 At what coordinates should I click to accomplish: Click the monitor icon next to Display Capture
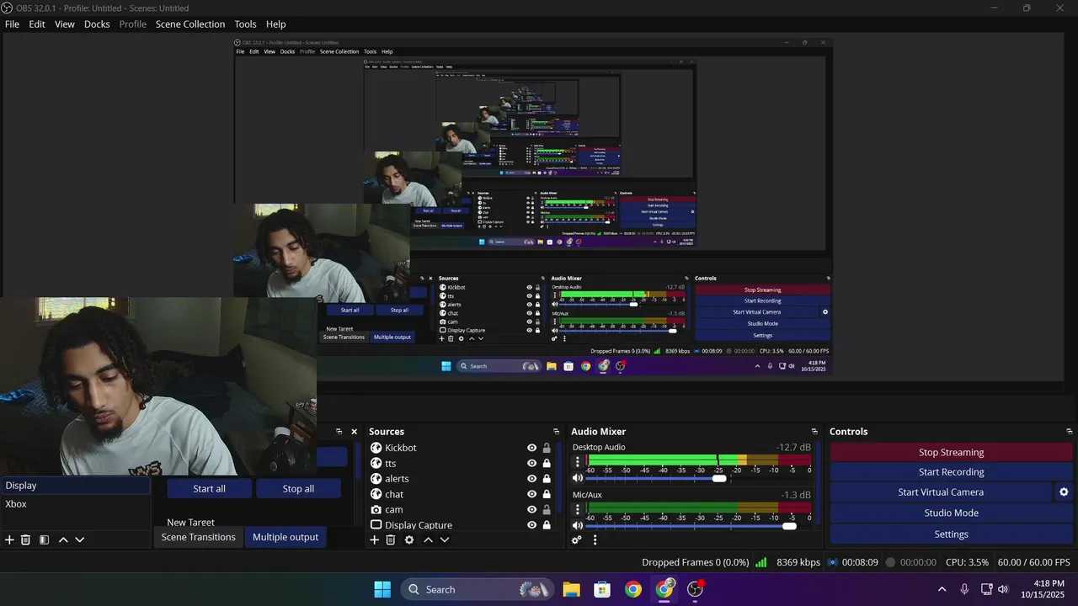(376, 524)
